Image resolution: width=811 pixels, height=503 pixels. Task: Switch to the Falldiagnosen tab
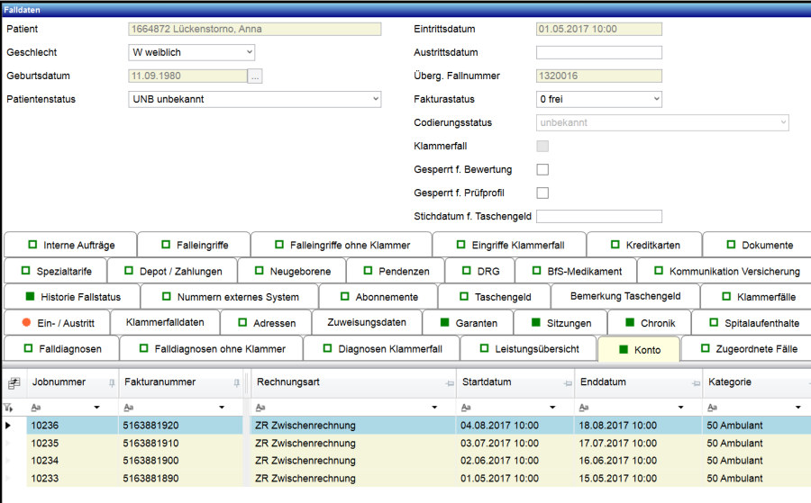tap(62, 349)
